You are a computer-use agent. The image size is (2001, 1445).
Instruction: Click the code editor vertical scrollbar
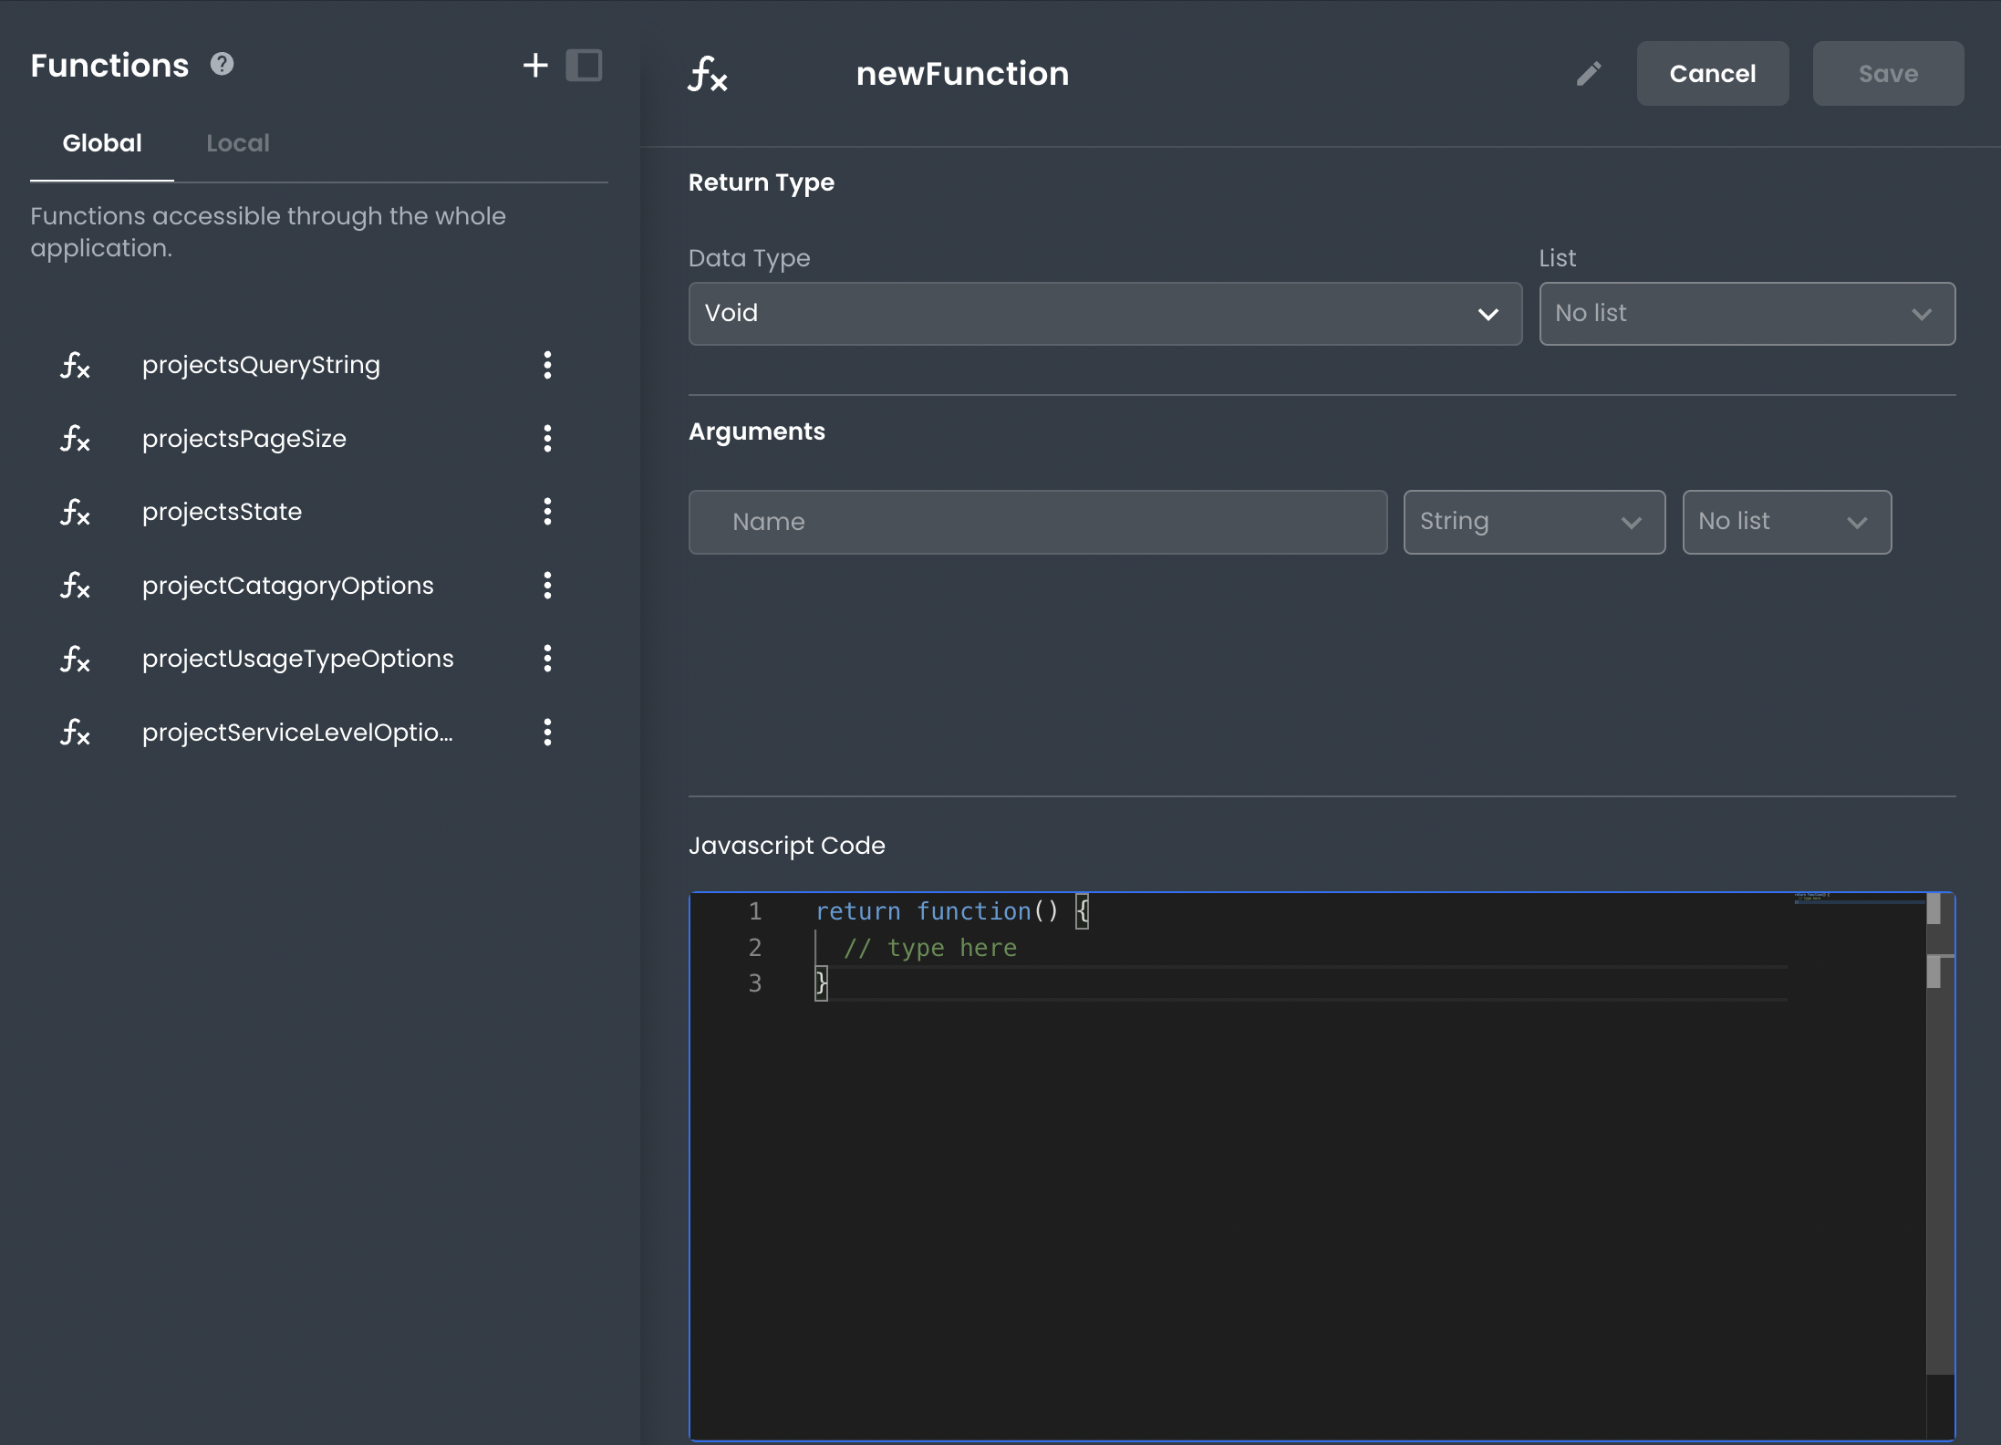tap(1939, 1140)
